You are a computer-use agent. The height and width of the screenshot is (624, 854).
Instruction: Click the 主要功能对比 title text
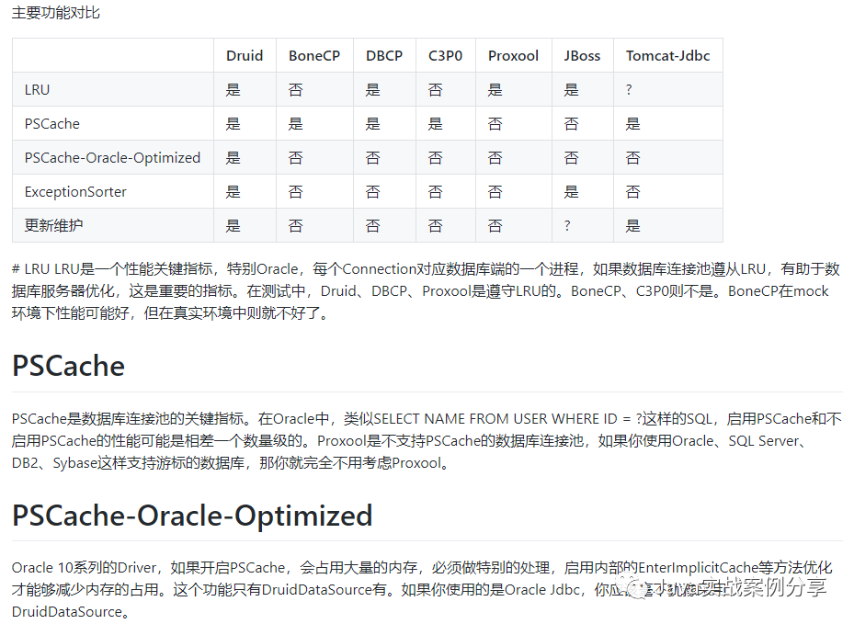56,13
